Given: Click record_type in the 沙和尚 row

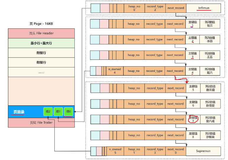Looking at the screenshot, I should (x=155, y=135).
